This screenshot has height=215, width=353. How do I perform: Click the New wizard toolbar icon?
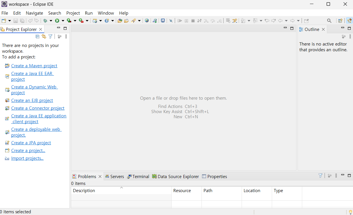[4, 21]
